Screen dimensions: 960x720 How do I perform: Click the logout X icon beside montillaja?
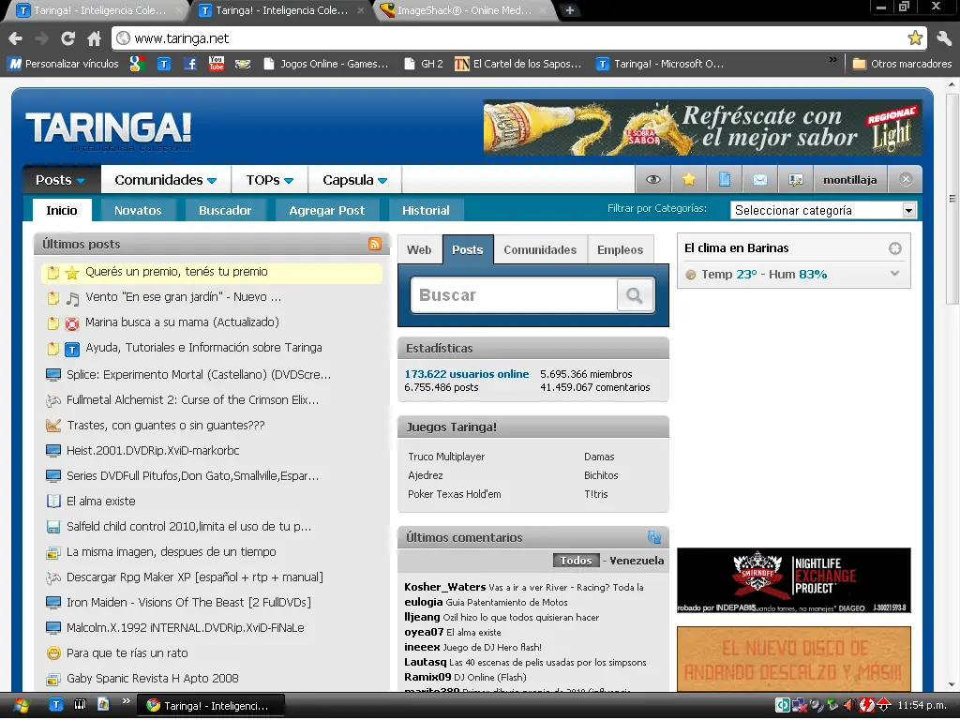(x=906, y=179)
